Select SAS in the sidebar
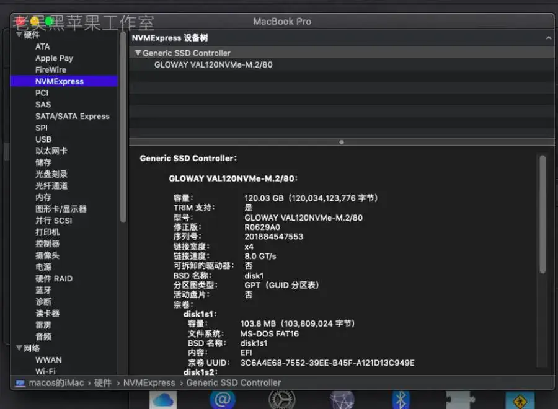The height and width of the screenshot is (409, 558). tap(43, 105)
